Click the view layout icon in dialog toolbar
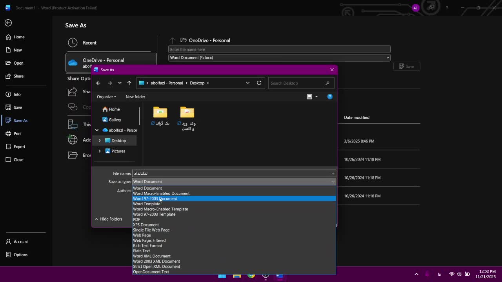Viewport: 502px width, 282px height. [309, 97]
